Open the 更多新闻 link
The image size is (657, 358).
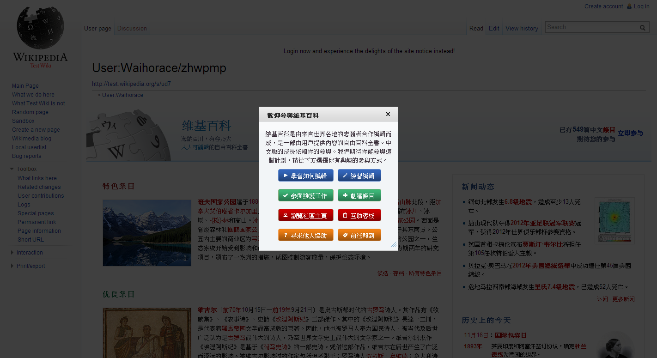click(x=623, y=299)
